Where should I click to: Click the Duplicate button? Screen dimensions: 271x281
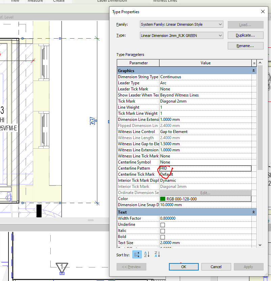click(x=245, y=35)
